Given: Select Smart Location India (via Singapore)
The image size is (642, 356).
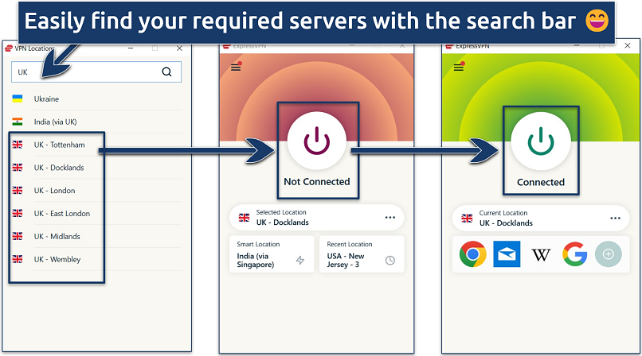Looking at the screenshot, I should click(x=272, y=254).
